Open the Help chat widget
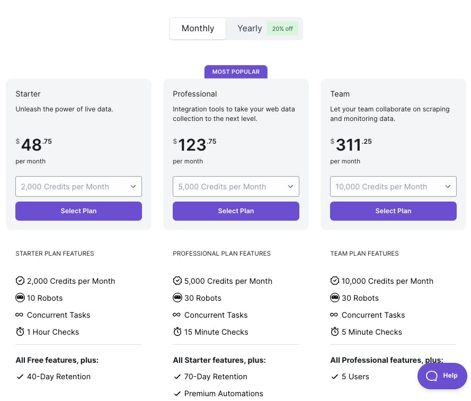Image resolution: width=471 pixels, height=401 pixels. [x=442, y=376]
